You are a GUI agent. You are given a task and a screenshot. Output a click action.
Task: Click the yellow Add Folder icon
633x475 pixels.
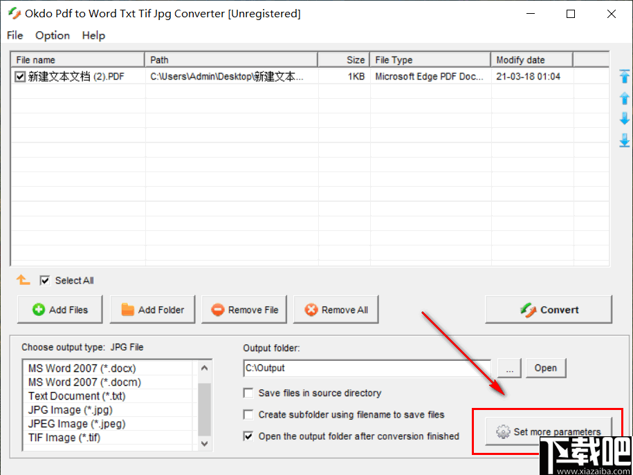click(x=129, y=309)
